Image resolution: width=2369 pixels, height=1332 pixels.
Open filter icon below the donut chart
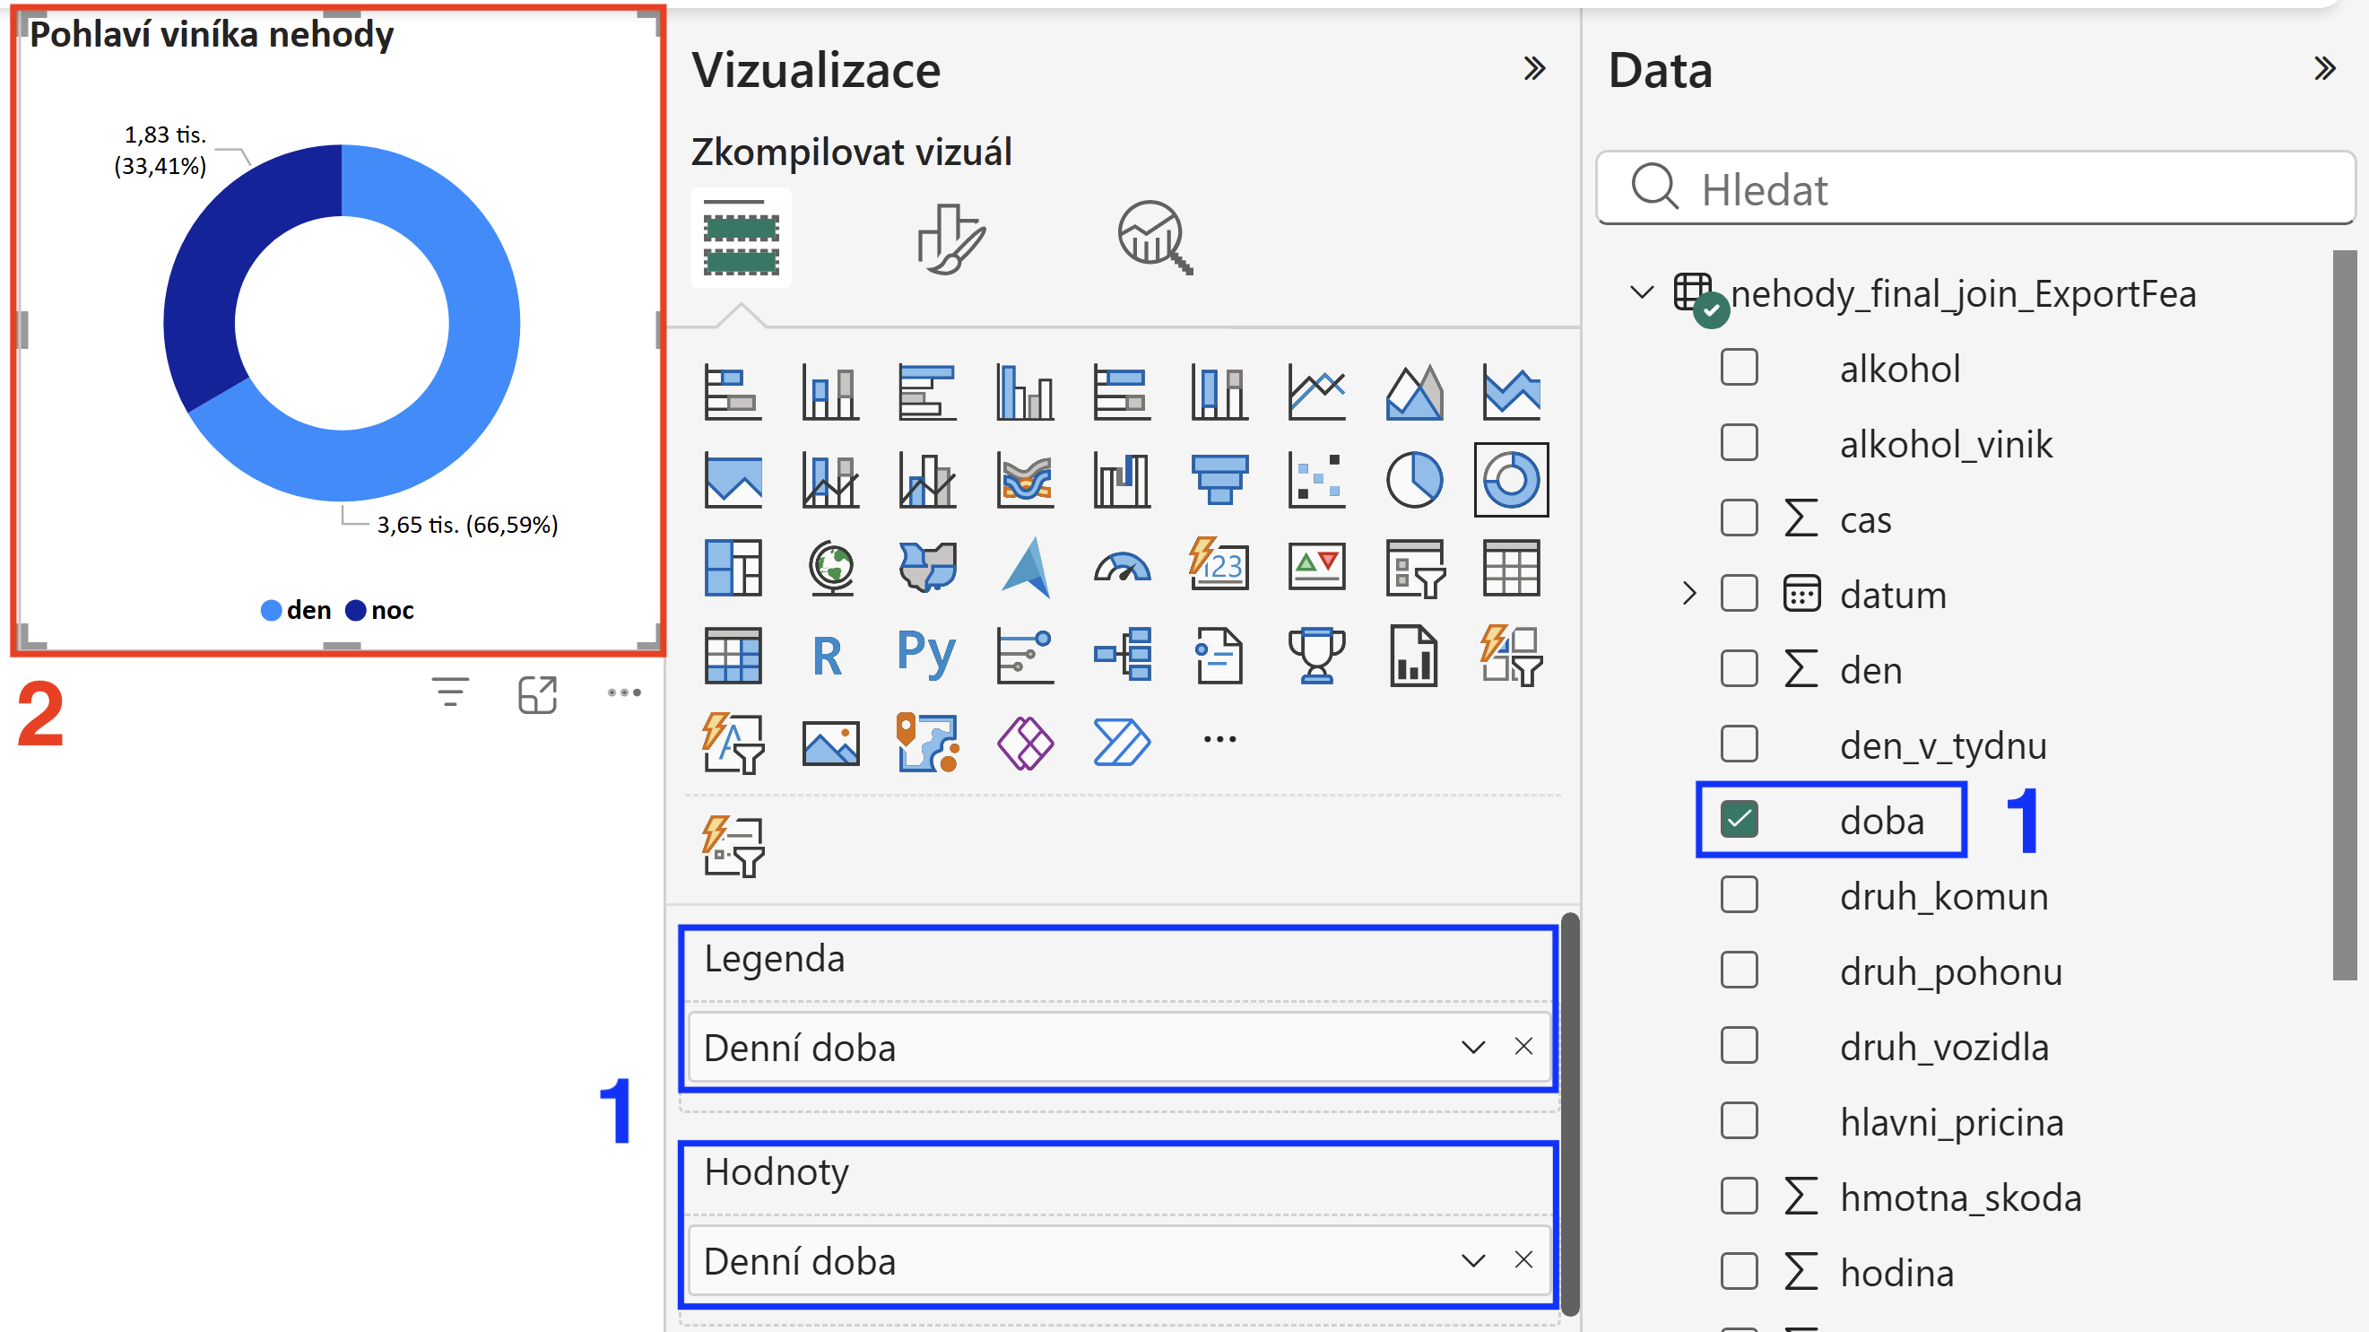pos(451,692)
